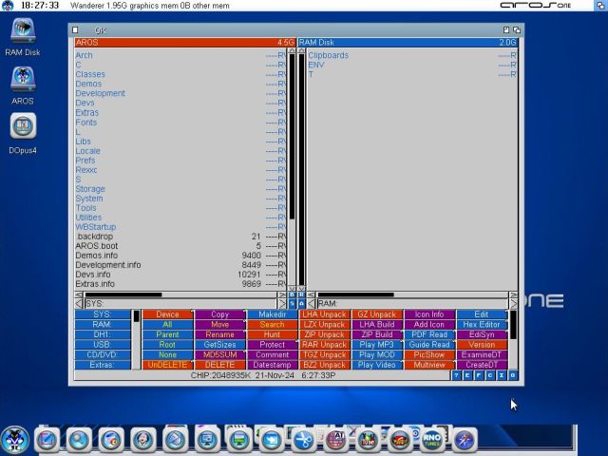Click the I icon in status bar
Viewport: 608px width, 456px height.
[x=502, y=375]
